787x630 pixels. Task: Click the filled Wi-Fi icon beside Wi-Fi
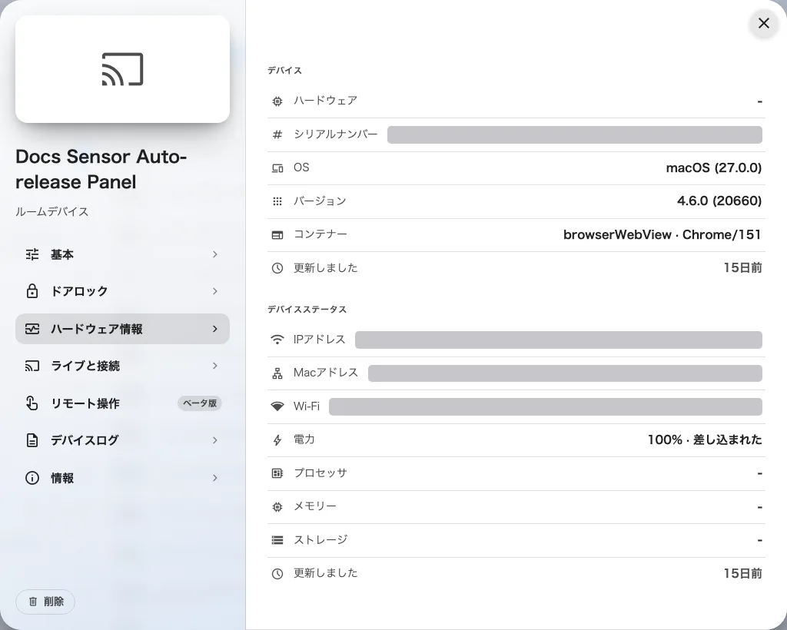[277, 406]
